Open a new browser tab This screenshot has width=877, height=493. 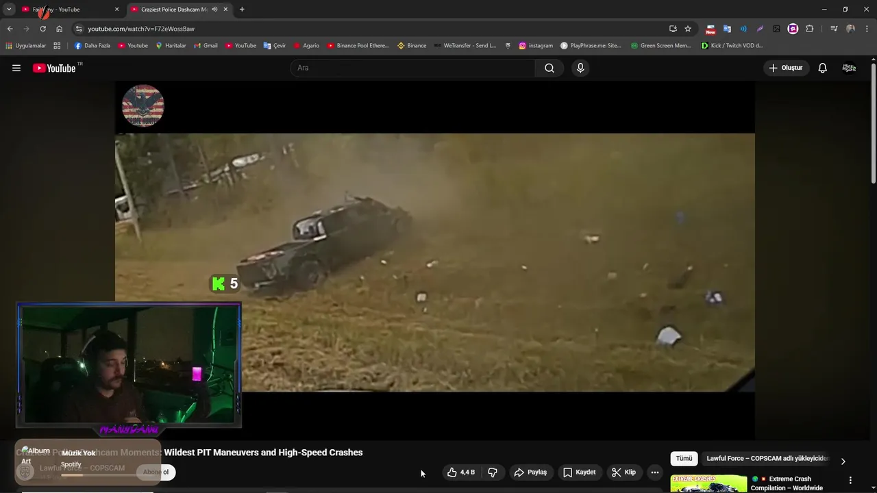242,10
